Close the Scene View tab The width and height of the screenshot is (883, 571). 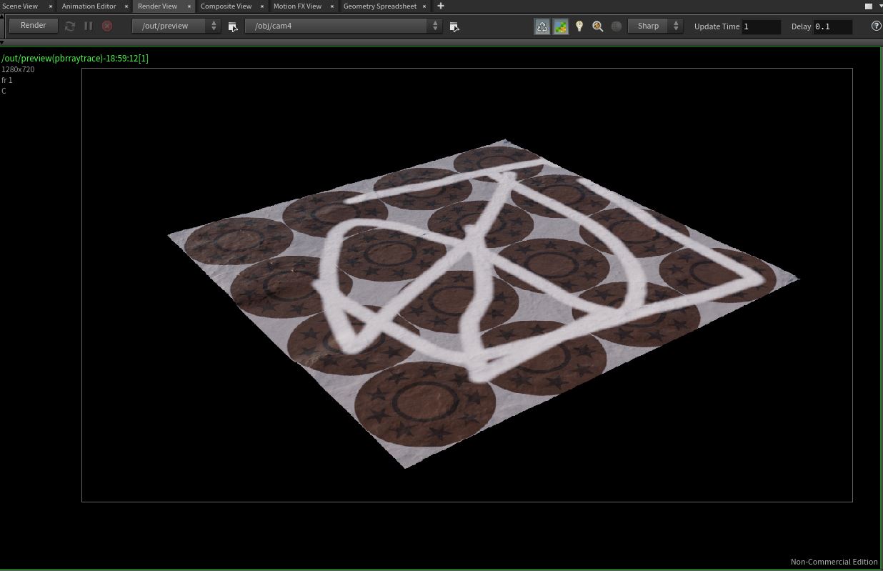click(x=51, y=6)
